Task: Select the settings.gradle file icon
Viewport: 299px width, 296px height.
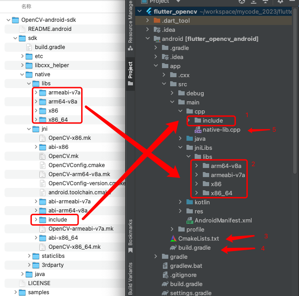Action: point(165,293)
